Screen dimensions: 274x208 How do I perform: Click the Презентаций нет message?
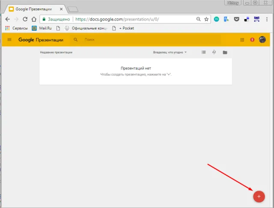(x=136, y=68)
